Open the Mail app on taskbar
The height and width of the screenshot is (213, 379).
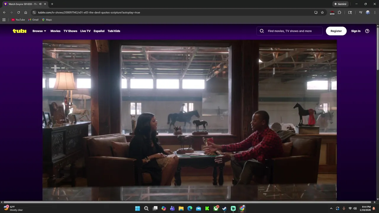click(x=198, y=208)
